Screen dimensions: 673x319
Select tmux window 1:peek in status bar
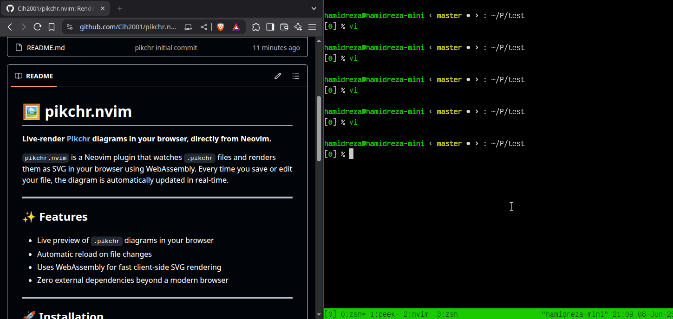tap(385, 314)
